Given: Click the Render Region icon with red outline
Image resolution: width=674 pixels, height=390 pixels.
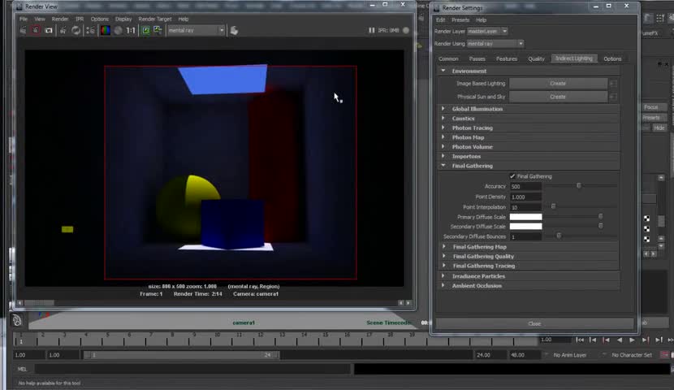Looking at the screenshot, I should 36,31.
